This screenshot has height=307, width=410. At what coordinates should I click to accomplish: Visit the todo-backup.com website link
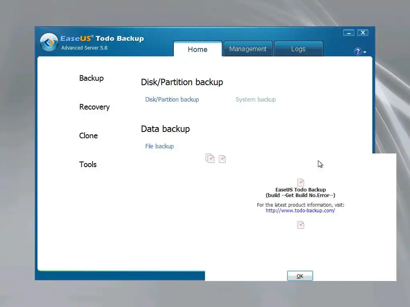tap(300, 210)
